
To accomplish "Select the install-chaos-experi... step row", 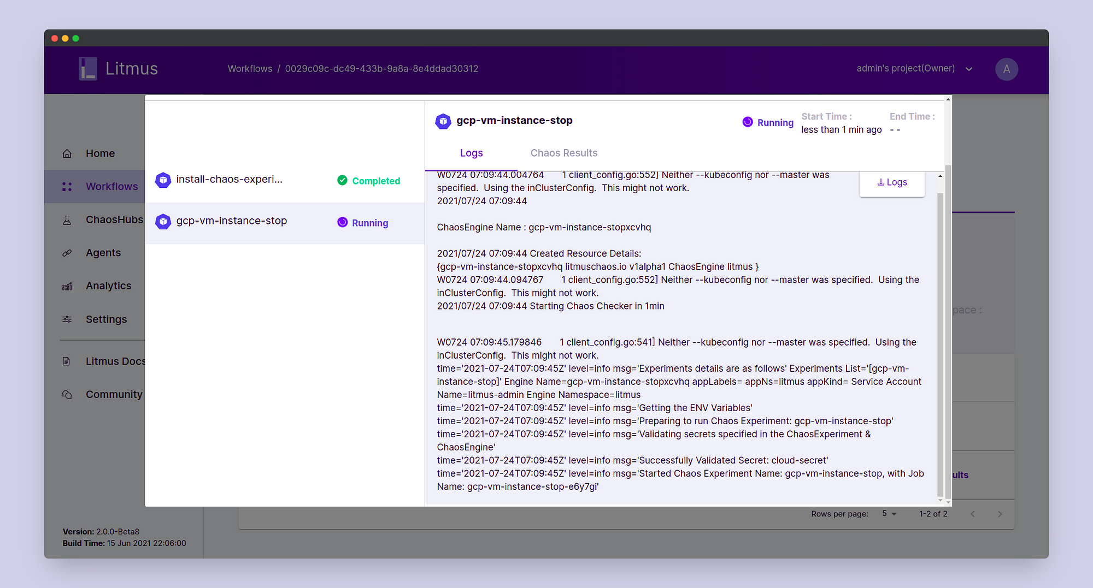I will [x=285, y=180].
